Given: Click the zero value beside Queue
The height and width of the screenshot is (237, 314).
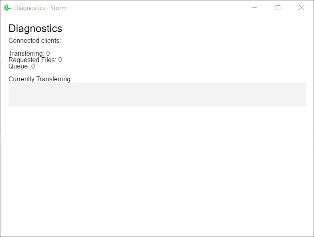Looking at the screenshot, I should (x=33, y=66).
